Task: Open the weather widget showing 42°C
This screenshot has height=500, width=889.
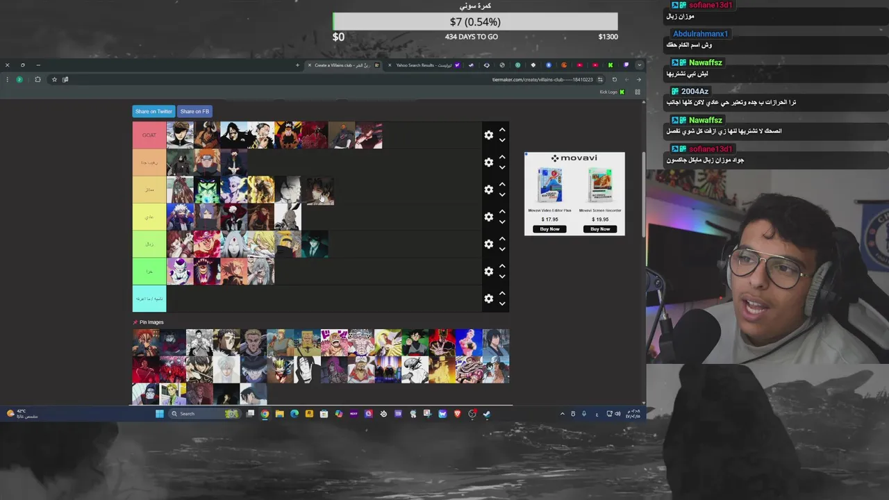Action: (22, 413)
